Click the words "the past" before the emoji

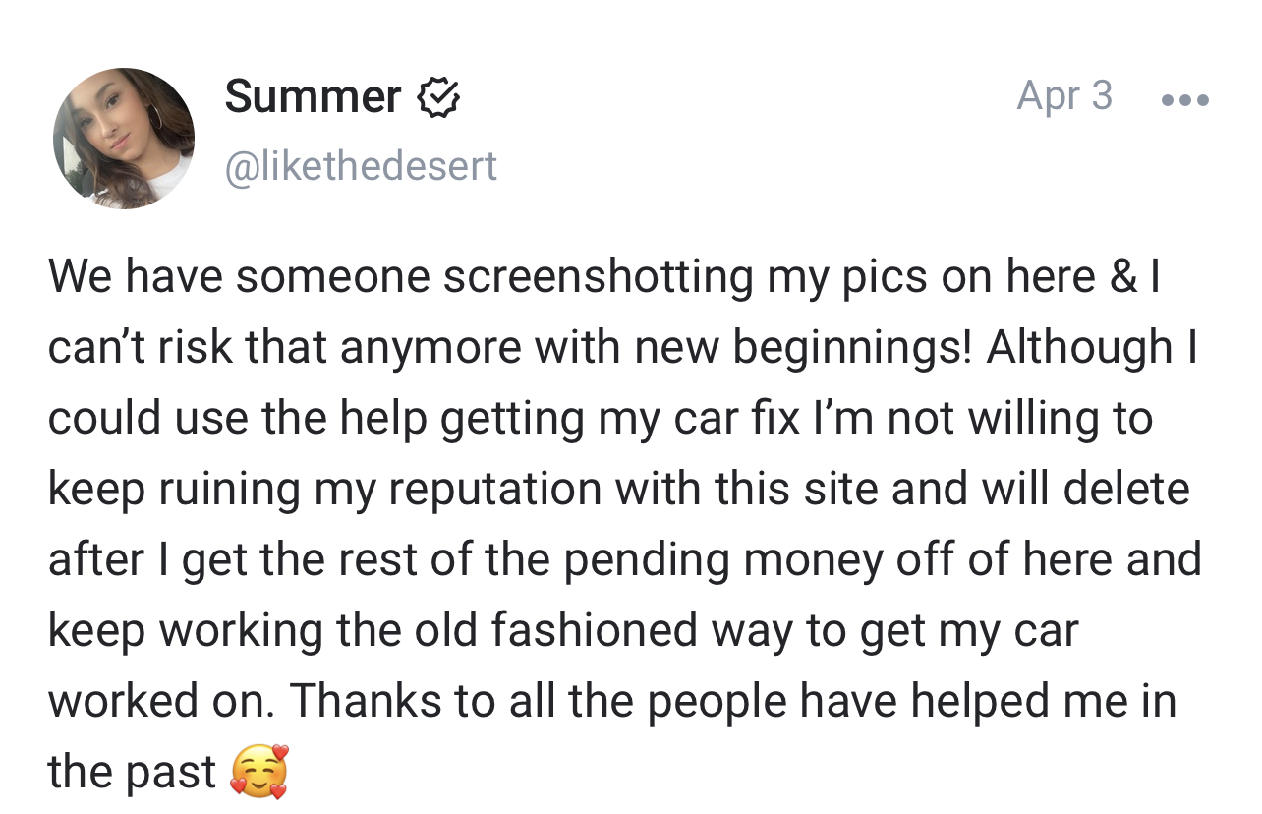(131, 772)
